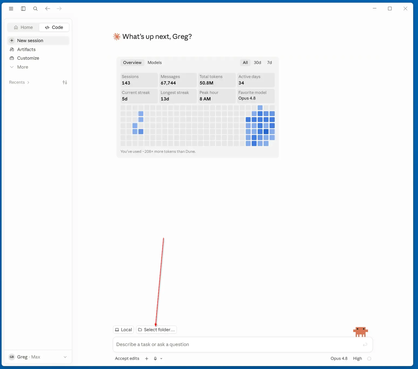Go forward with the right arrow
This screenshot has height=369, width=418.
tap(59, 9)
